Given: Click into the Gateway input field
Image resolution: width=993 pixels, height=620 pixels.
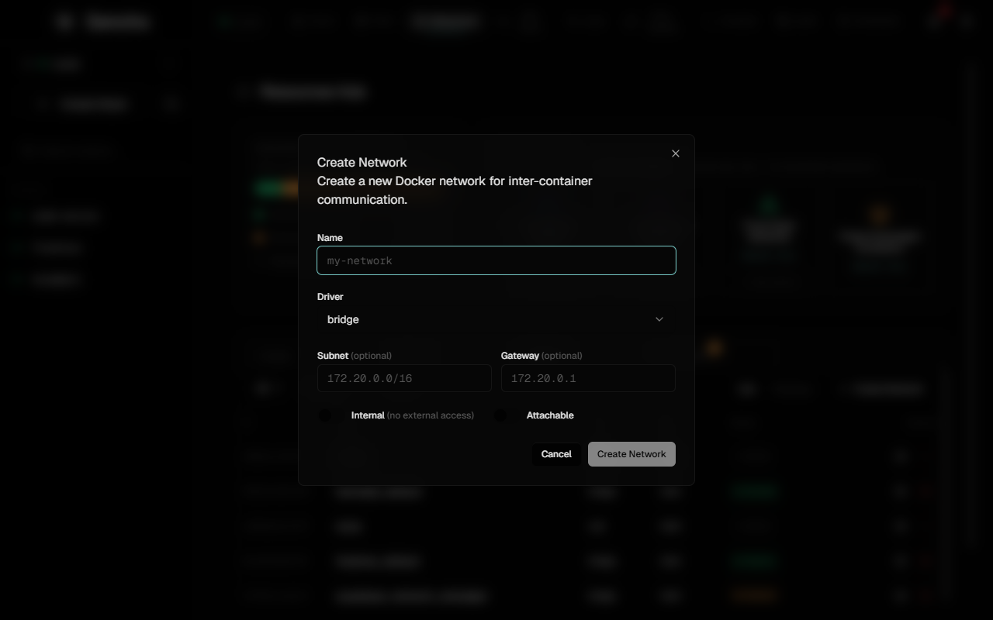Looking at the screenshot, I should tap(588, 378).
